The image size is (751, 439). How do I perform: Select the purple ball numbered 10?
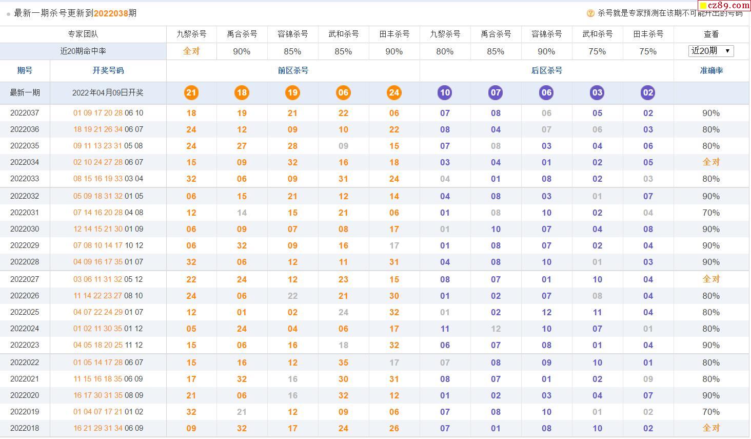pos(445,93)
